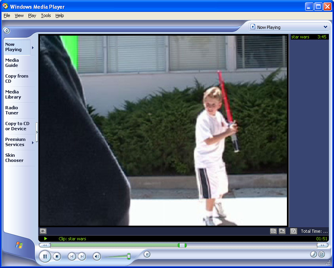
Task: Open the Play menu
Action: click(x=32, y=15)
